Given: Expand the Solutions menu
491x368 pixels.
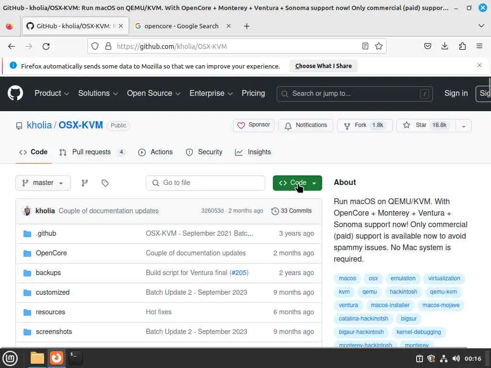Looking at the screenshot, I should coord(98,93).
